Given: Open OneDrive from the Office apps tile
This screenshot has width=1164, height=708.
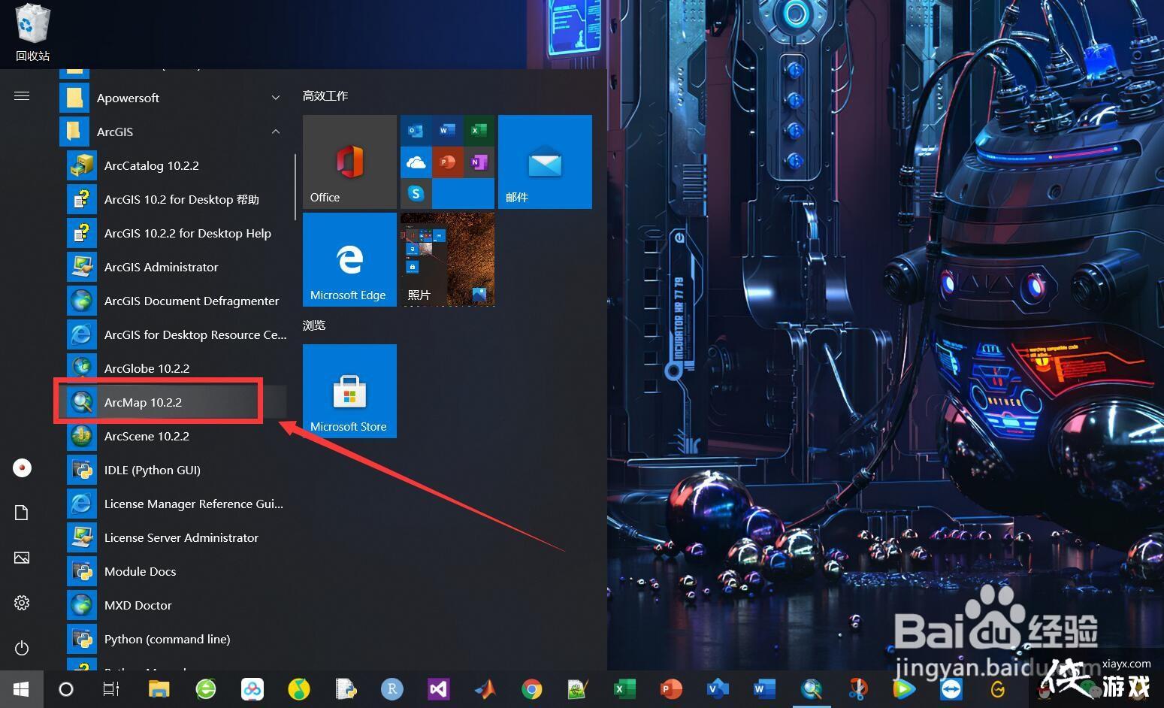Looking at the screenshot, I should point(416,162).
